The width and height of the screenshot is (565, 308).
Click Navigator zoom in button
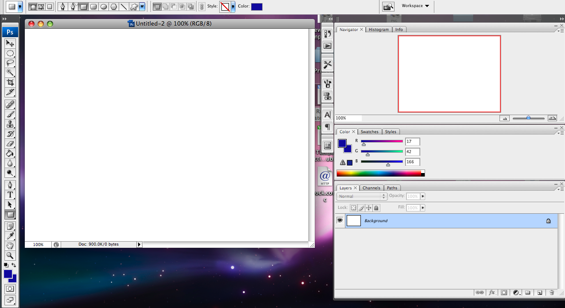[552, 118]
